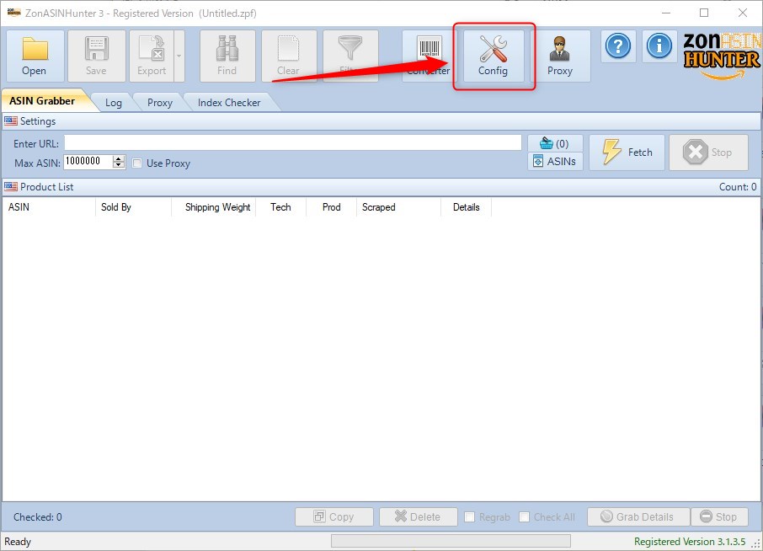This screenshot has width=763, height=551.
Task: Click the ZonASINHunter logo
Action: coord(721,56)
